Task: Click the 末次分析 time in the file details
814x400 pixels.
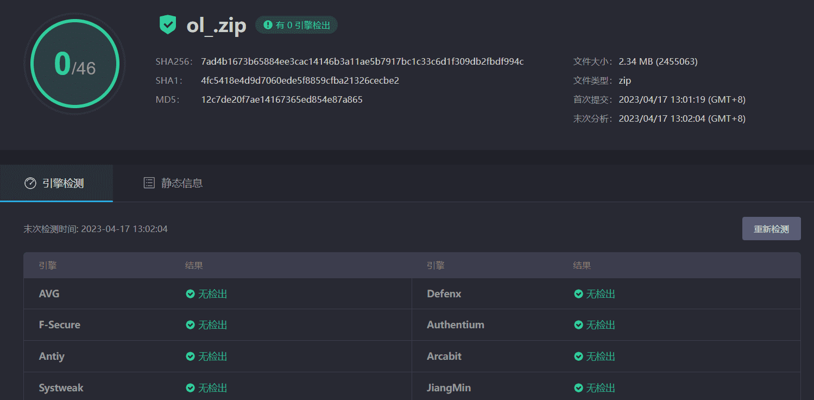Action: click(682, 118)
